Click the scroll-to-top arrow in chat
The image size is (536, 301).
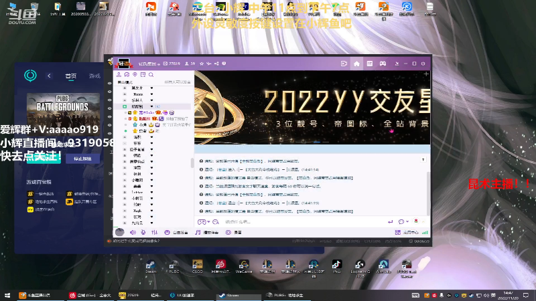point(423,160)
